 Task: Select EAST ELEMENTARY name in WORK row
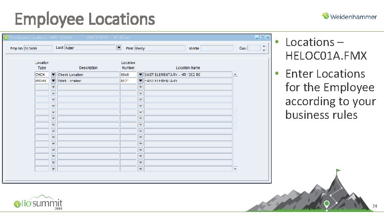coord(188,80)
